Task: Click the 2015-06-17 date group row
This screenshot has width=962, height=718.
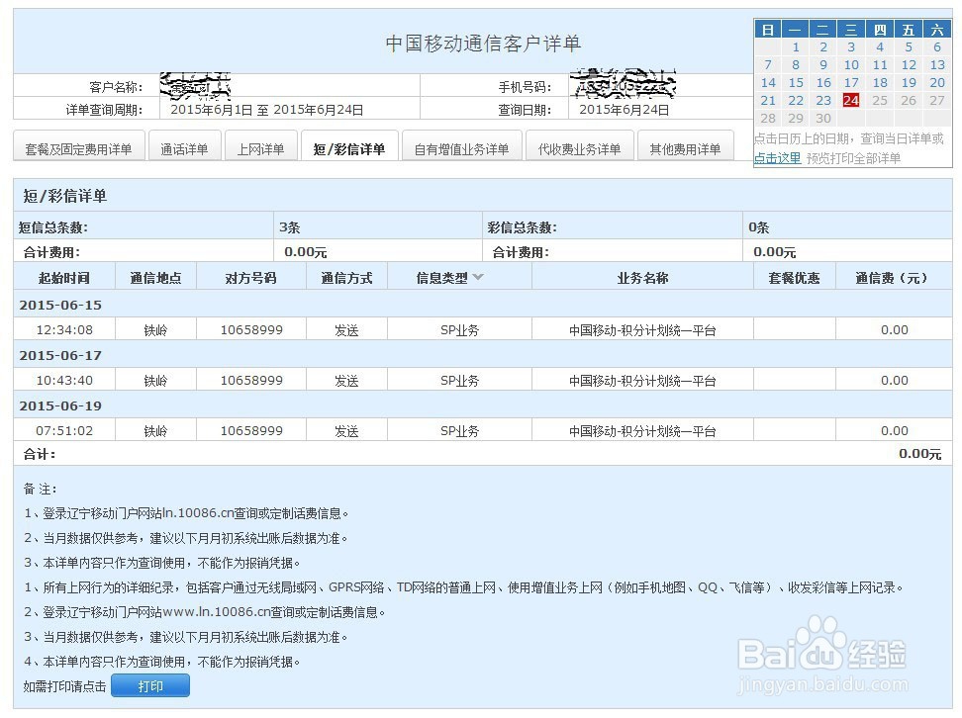Action: pyautogui.click(x=483, y=355)
